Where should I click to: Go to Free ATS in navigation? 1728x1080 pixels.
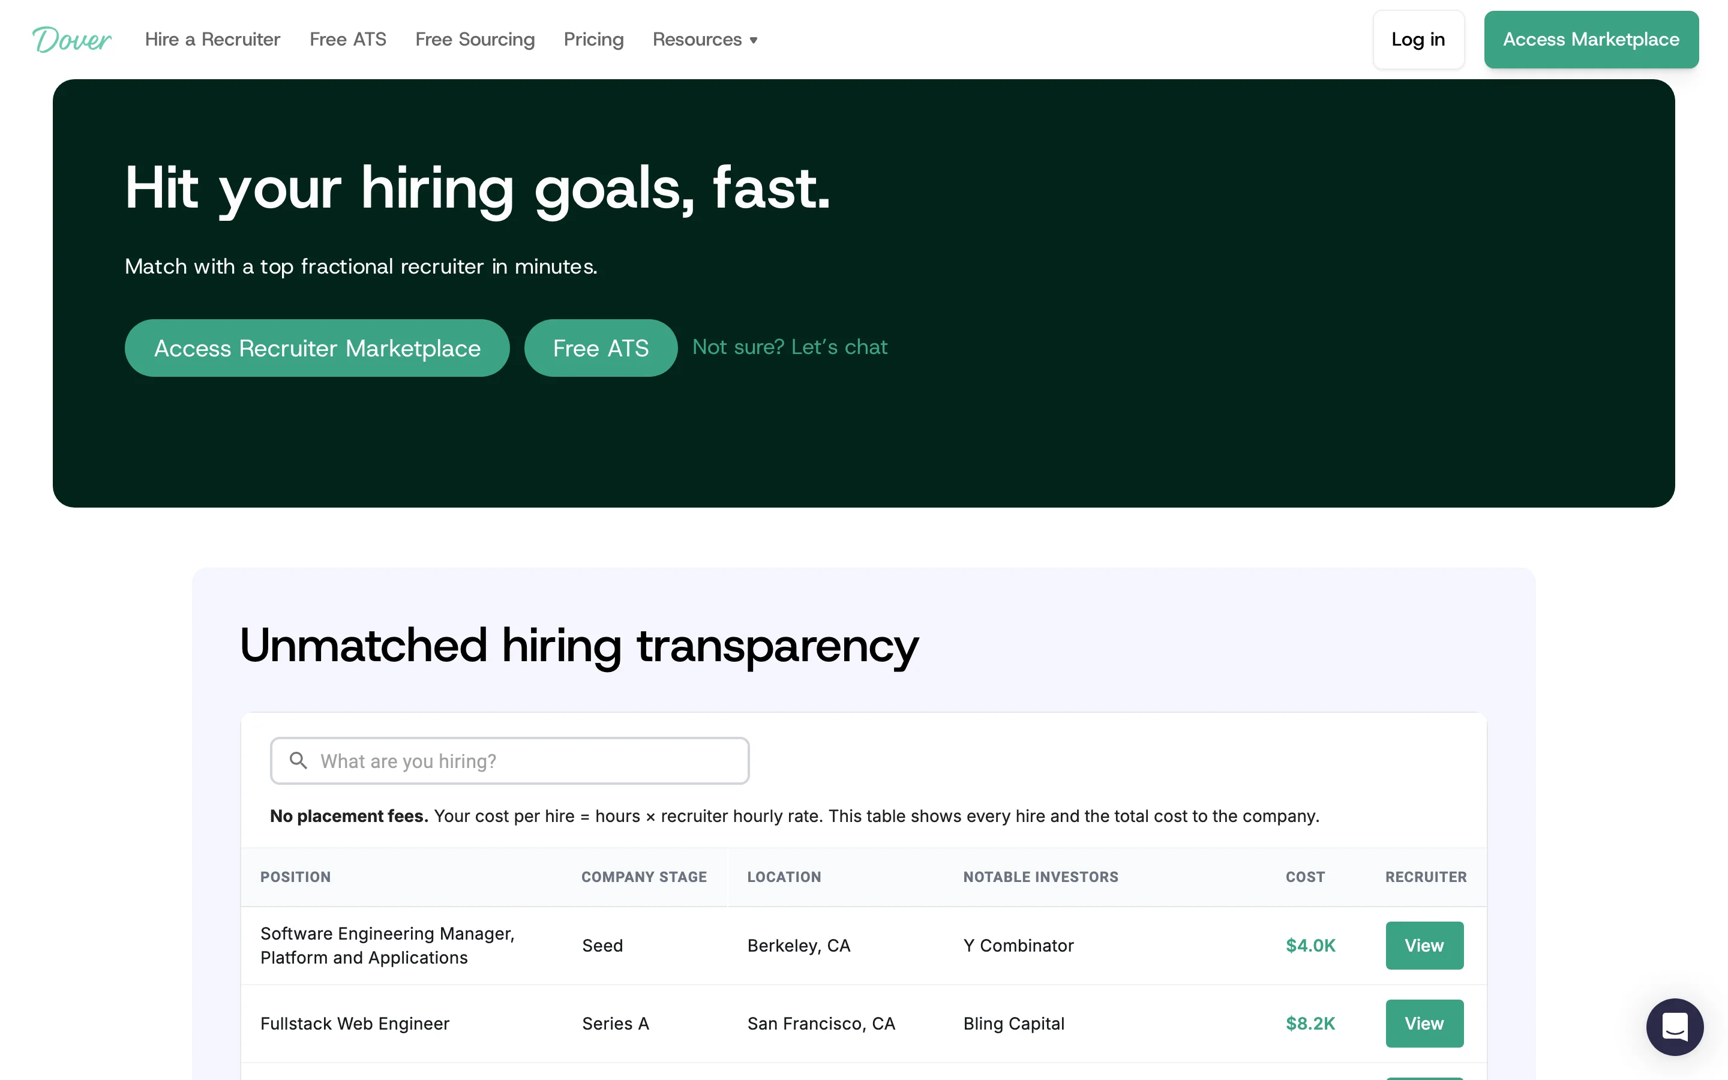coord(348,39)
